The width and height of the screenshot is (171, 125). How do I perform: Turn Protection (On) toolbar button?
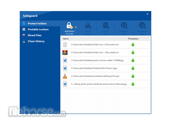pyautogui.click(x=124, y=28)
